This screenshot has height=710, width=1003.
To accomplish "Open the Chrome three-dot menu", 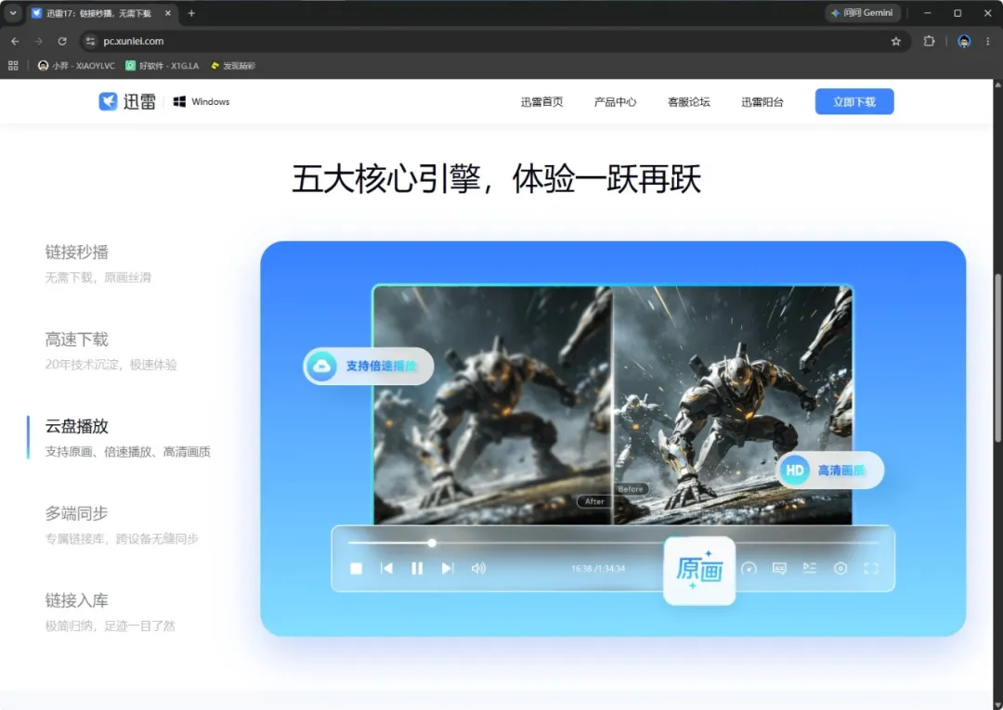I will [987, 41].
